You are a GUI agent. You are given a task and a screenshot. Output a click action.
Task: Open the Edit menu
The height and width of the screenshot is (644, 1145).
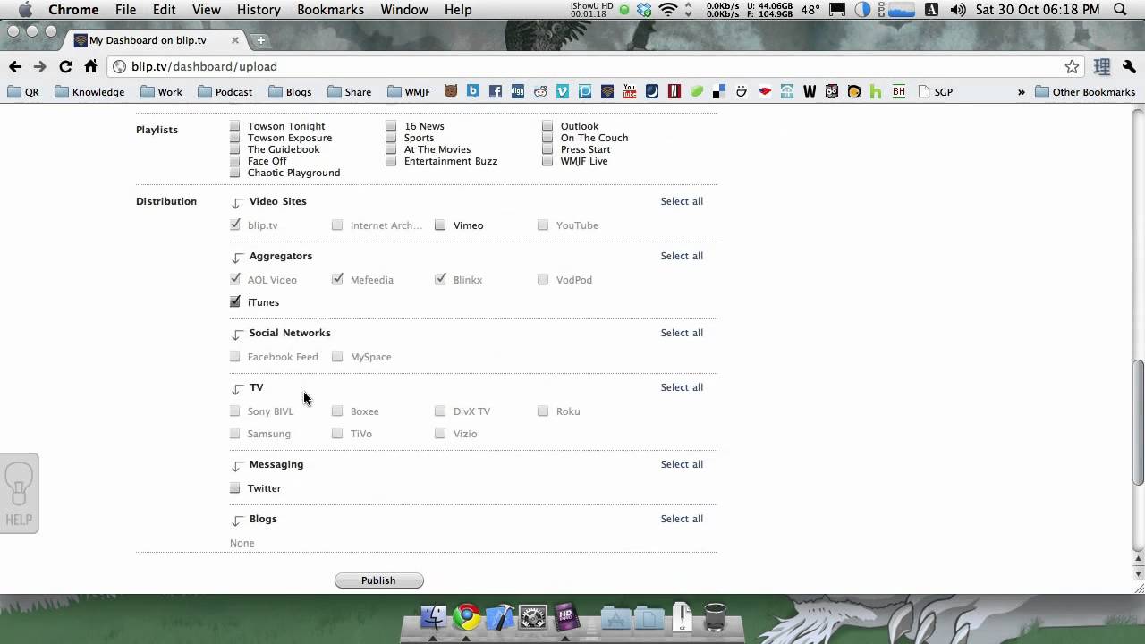click(x=164, y=10)
